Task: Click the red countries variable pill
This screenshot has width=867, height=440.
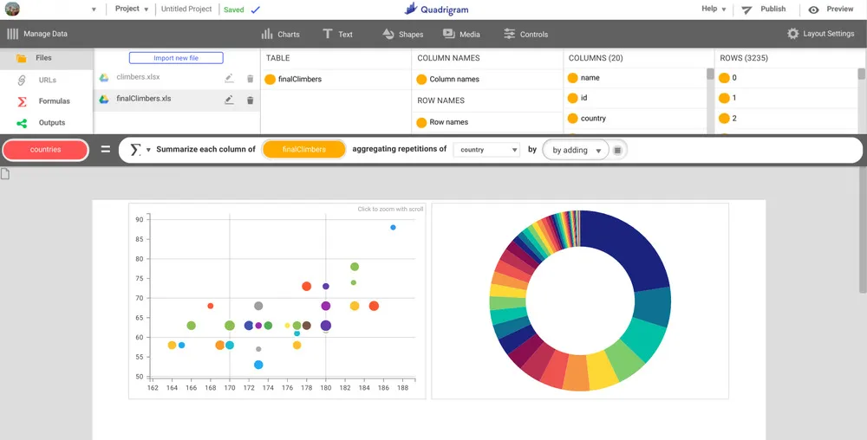Action: pos(45,150)
